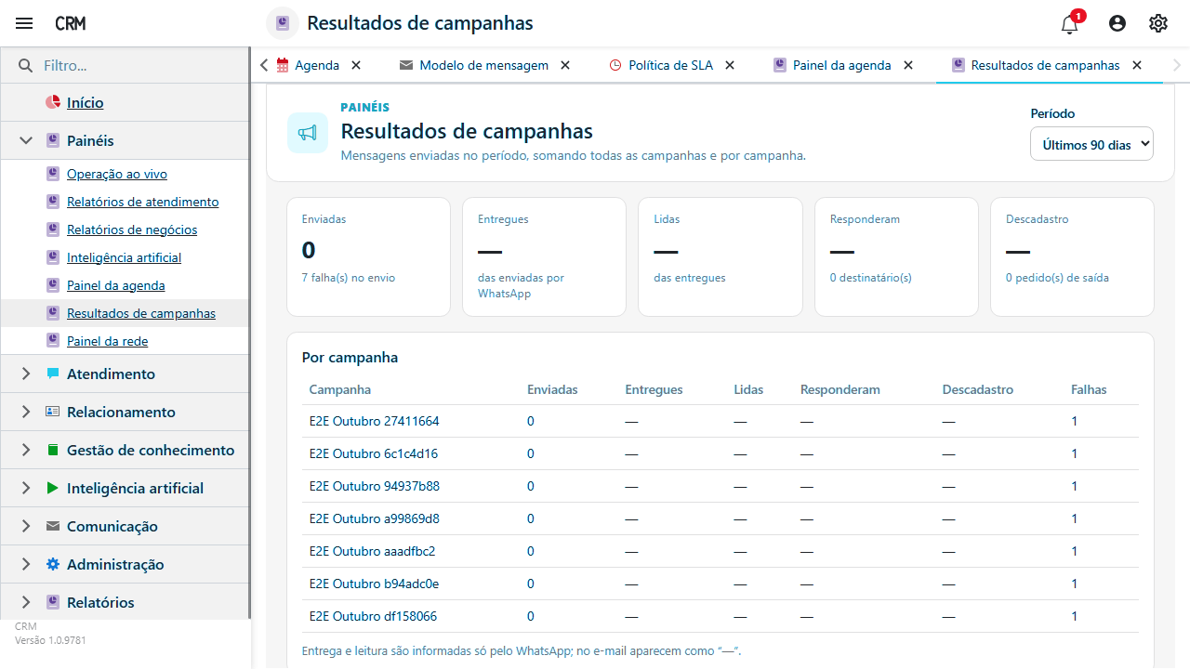This screenshot has height=669, width=1190.
Task: Close the Política de SLA tab
Action: [730, 65]
